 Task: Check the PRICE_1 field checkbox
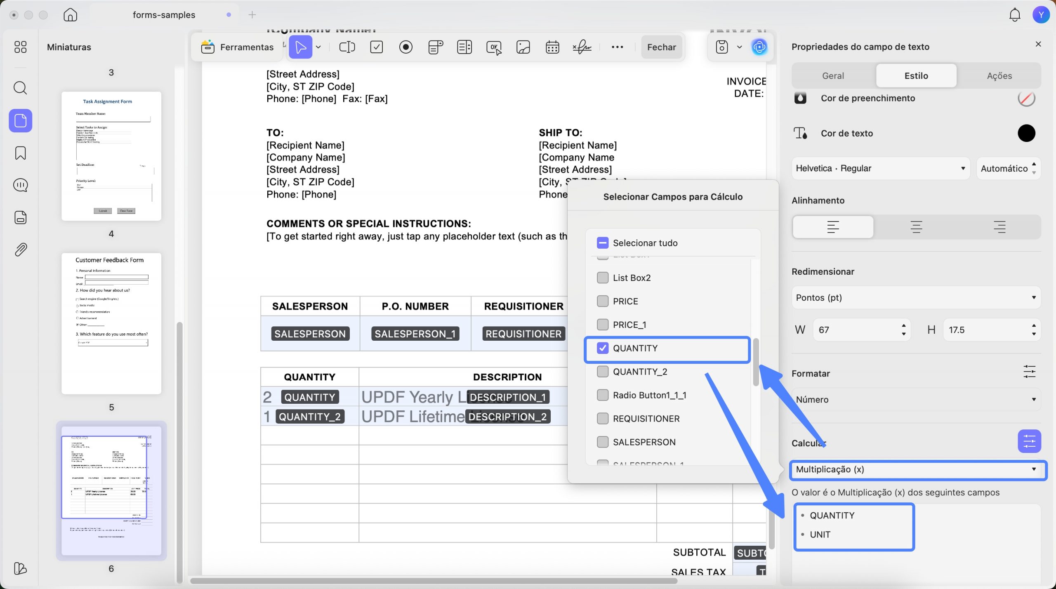point(603,325)
